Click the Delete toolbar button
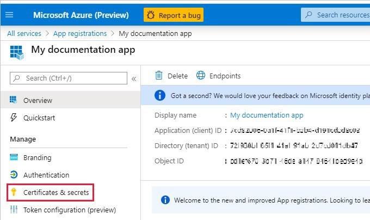The image size is (370, 220). tap(171, 76)
